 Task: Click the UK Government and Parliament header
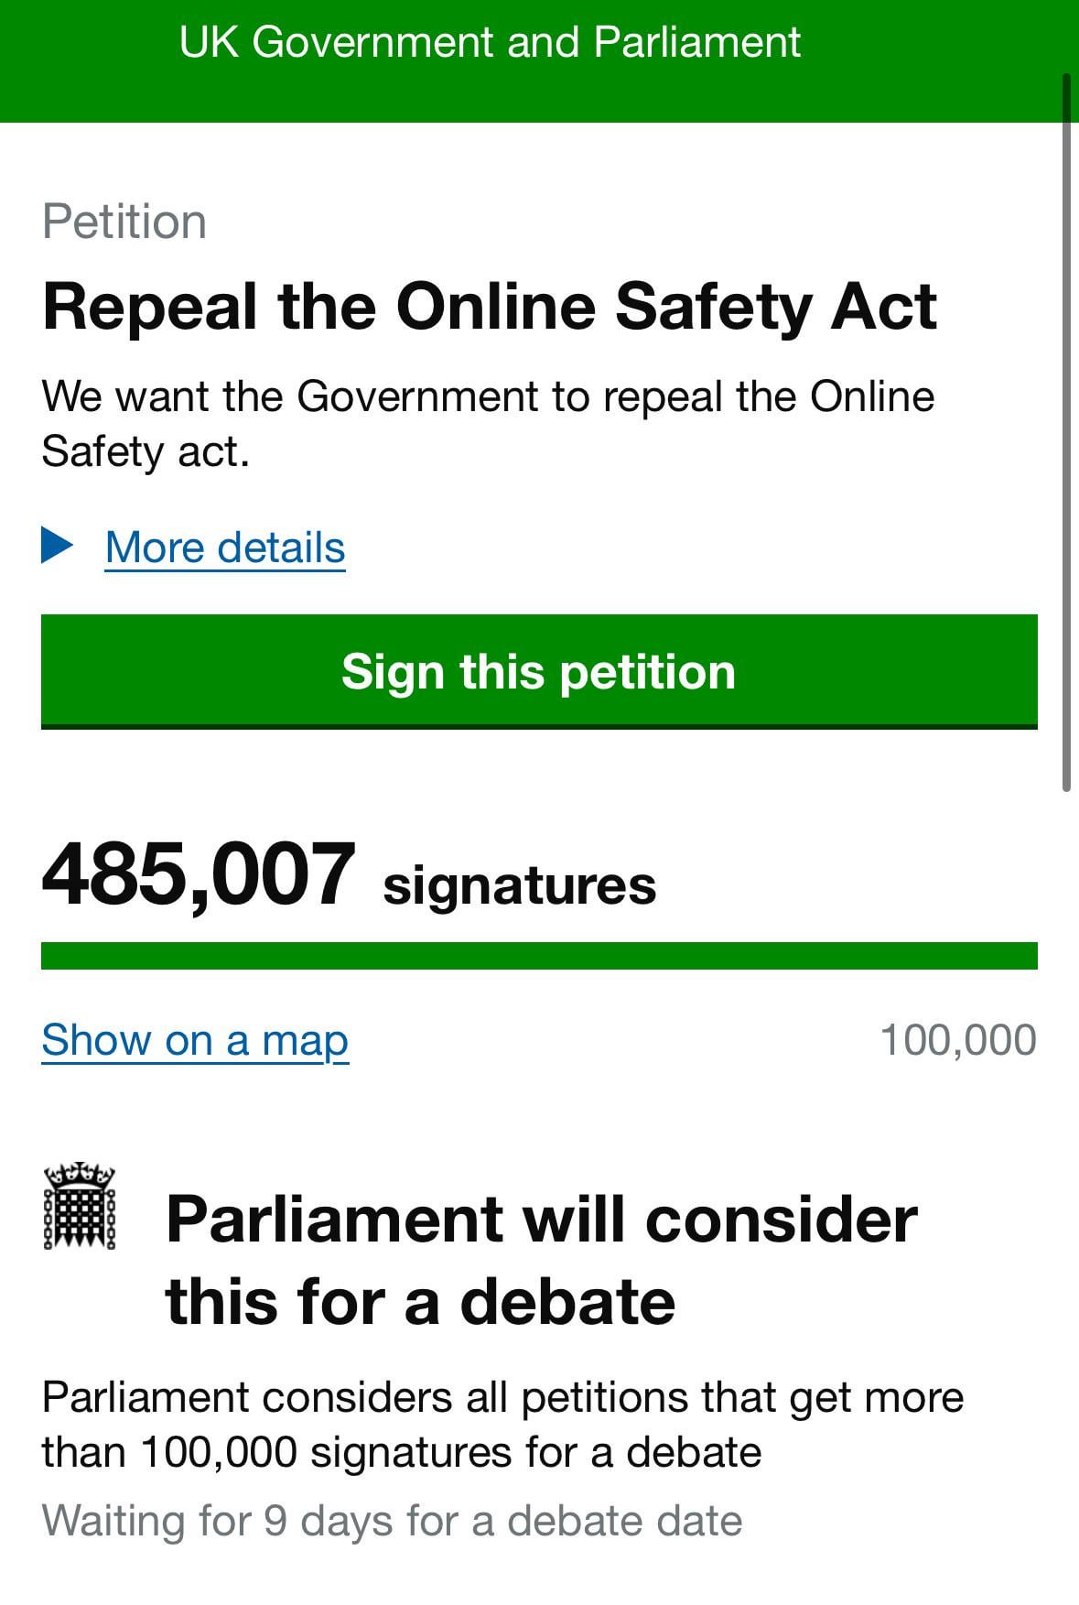tap(490, 42)
